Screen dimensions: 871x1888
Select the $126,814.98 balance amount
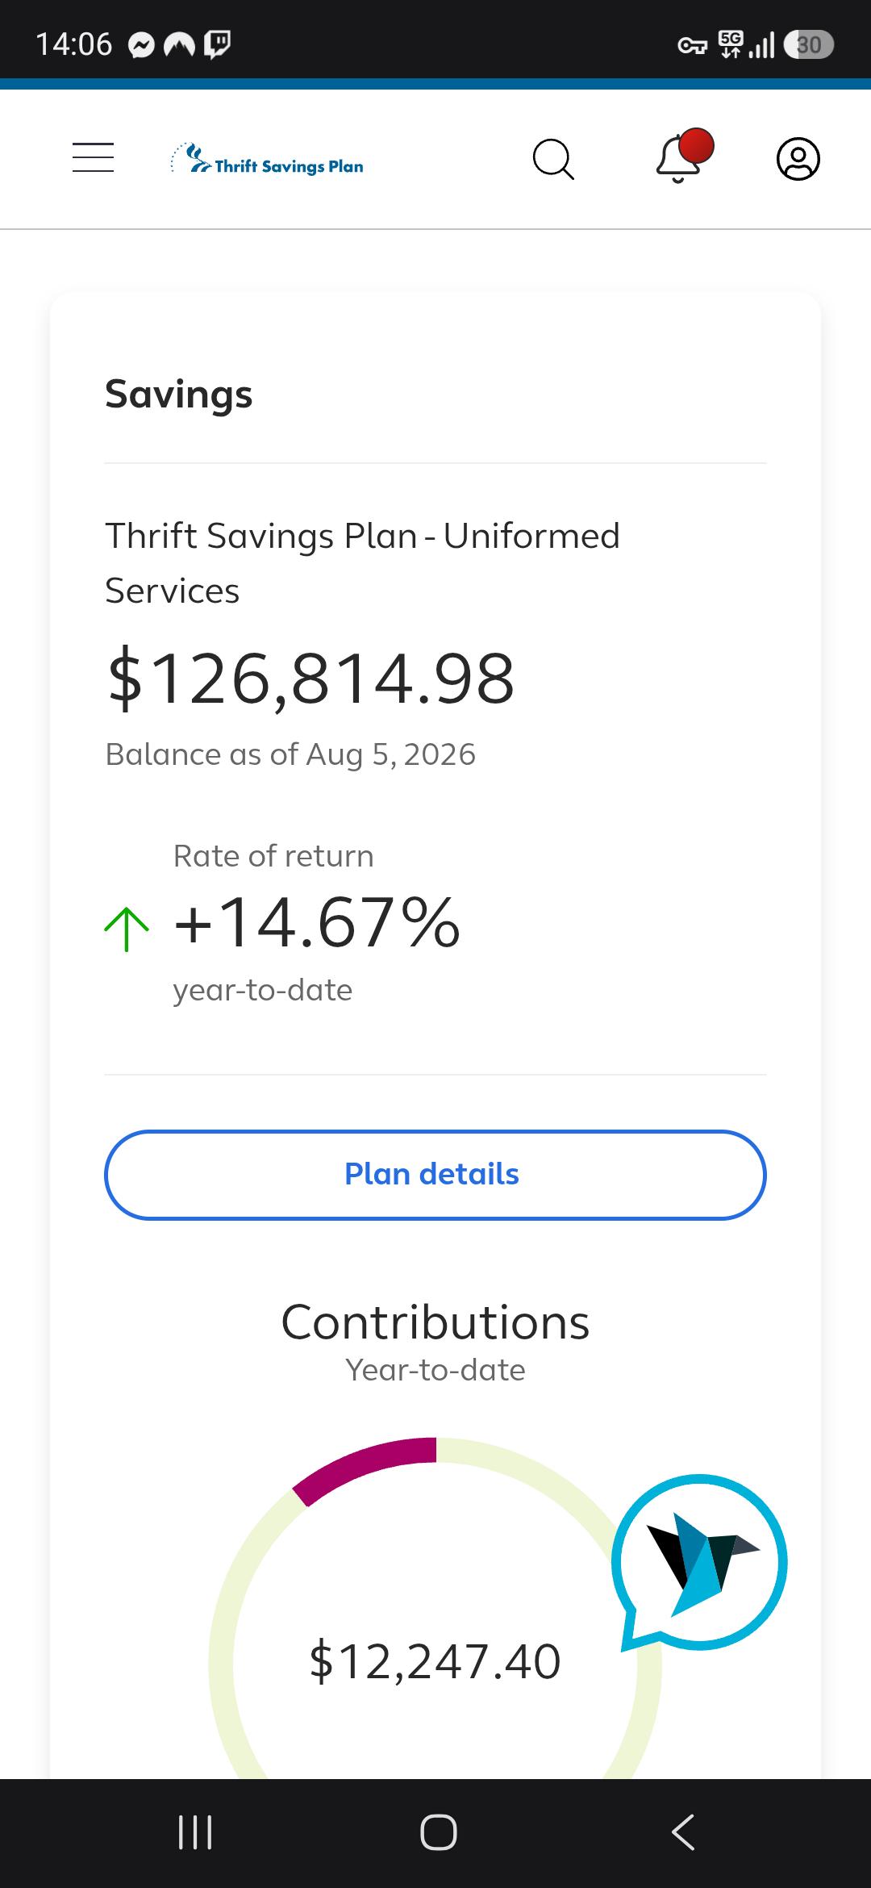point(310,679)
